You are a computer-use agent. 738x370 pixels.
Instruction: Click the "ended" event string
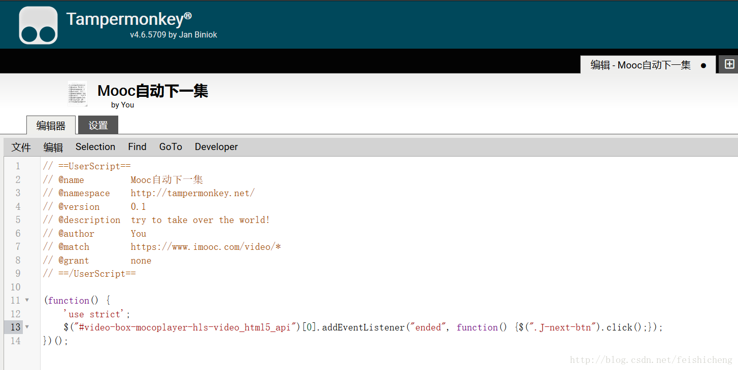pyautogui.click(x=428, y=327)
